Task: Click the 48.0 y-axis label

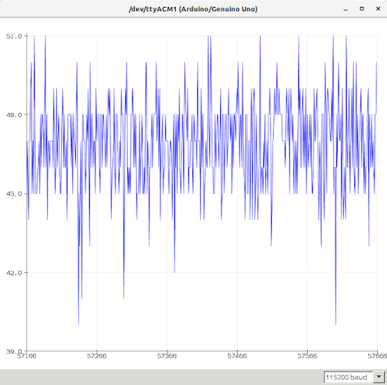Action: [x=14, y=115]
